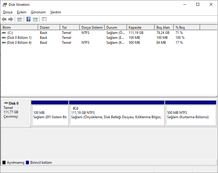
Task: Select the Disk 0 Bölüm 4 row
Action: 19,43
